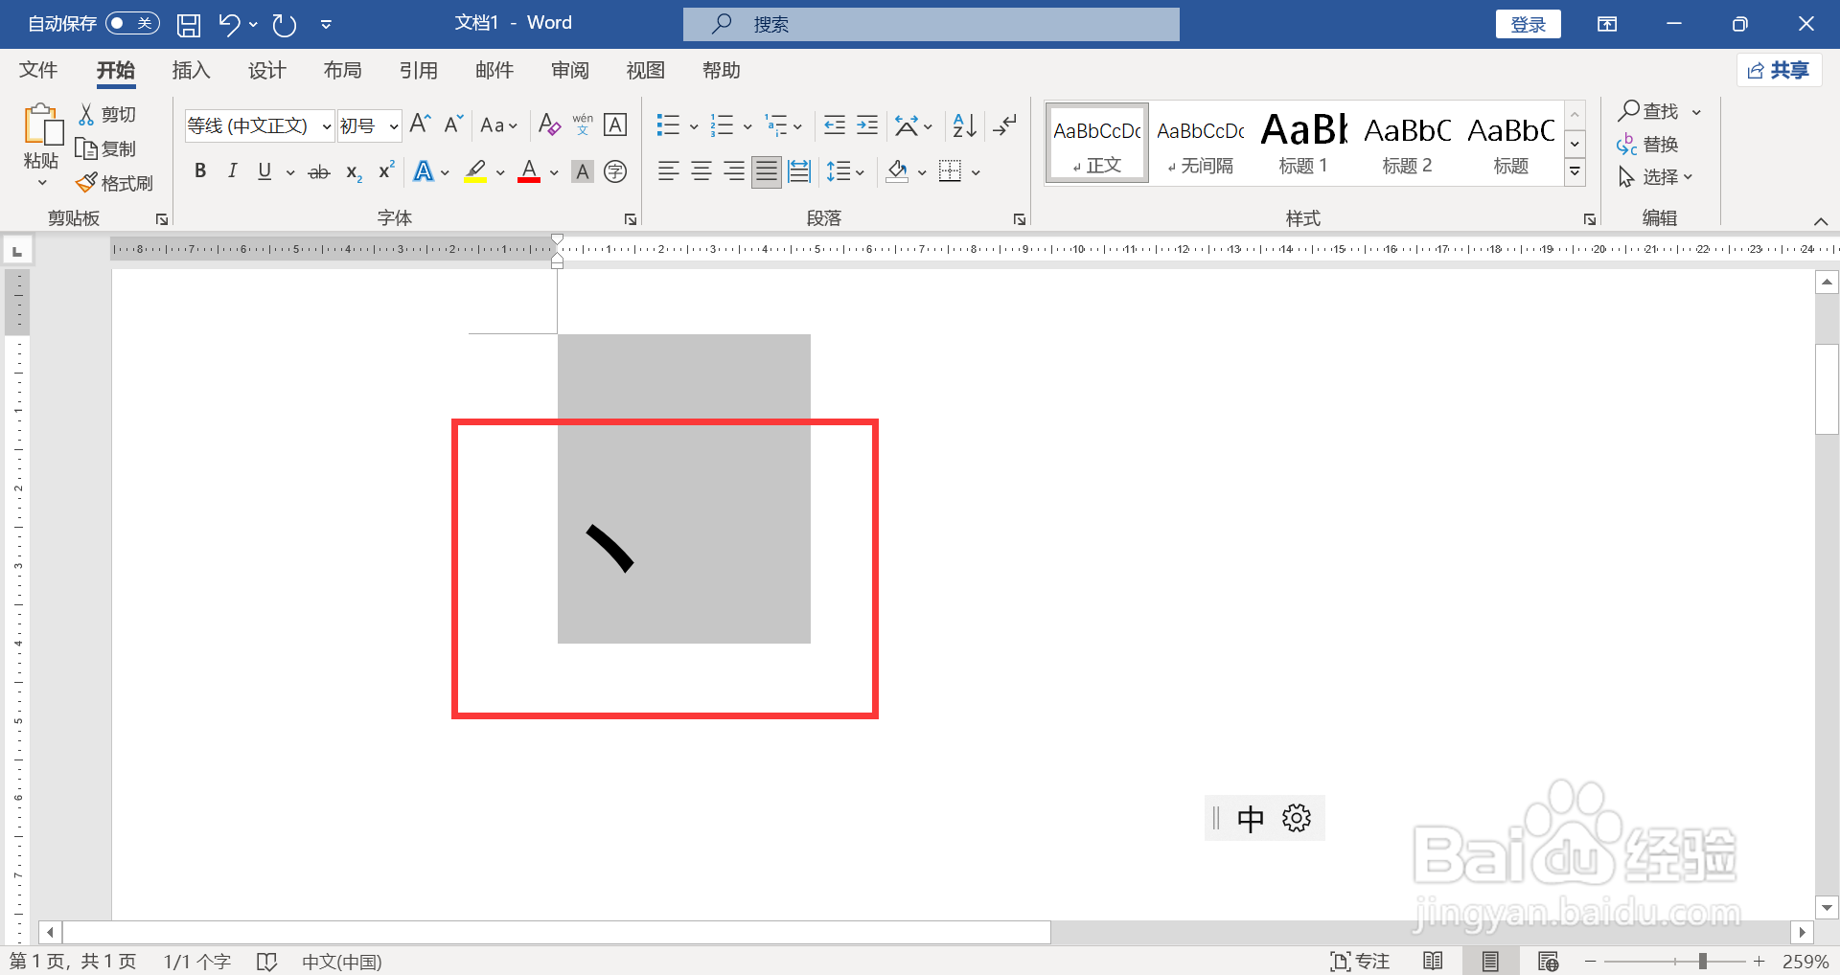The height and width of the screenshot is (975, 1840).
Task: Apply red font color
Action: pyautogui.click(x=529, y=171)
